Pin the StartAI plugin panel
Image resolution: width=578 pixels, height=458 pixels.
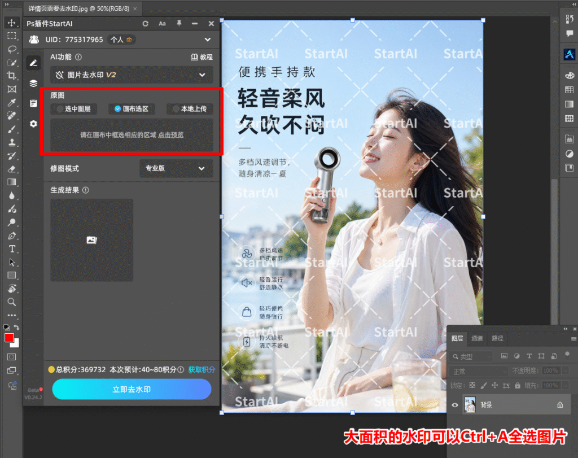point(179,24)
